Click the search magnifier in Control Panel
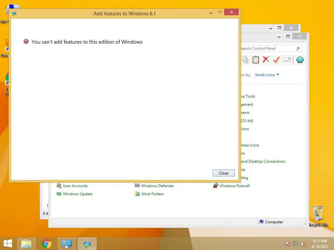This screenshot has width=334, height=250. tap(298, 49)
